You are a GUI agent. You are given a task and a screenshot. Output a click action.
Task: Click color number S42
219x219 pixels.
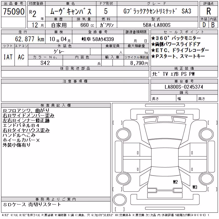point(45,63)
